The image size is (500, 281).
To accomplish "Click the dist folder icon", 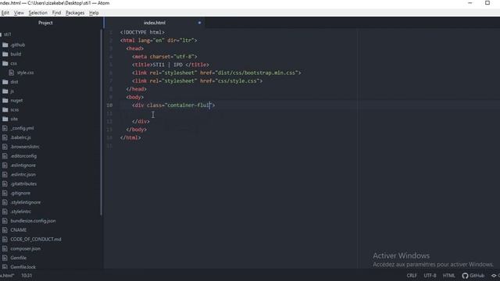I will coord(5,82).
